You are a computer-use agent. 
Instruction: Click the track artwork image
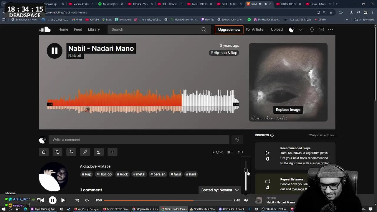[x=288, y=82]
